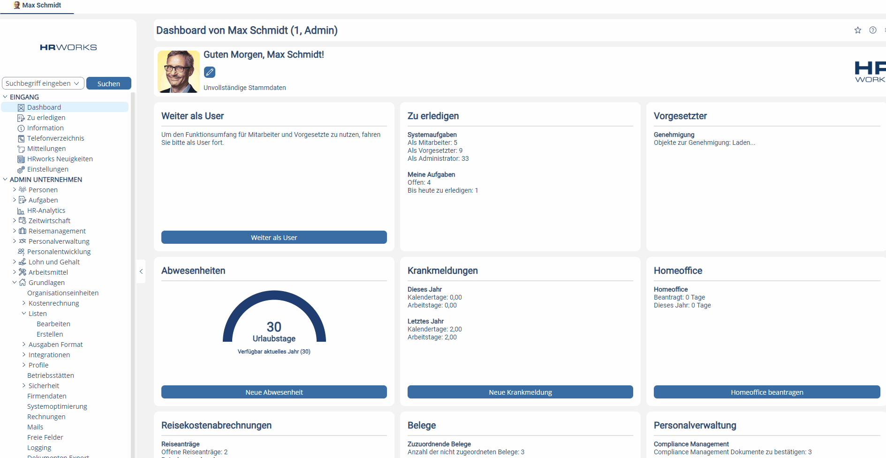
Task: Select the Max Schmidt tab
Action: [x=38, y=6]
